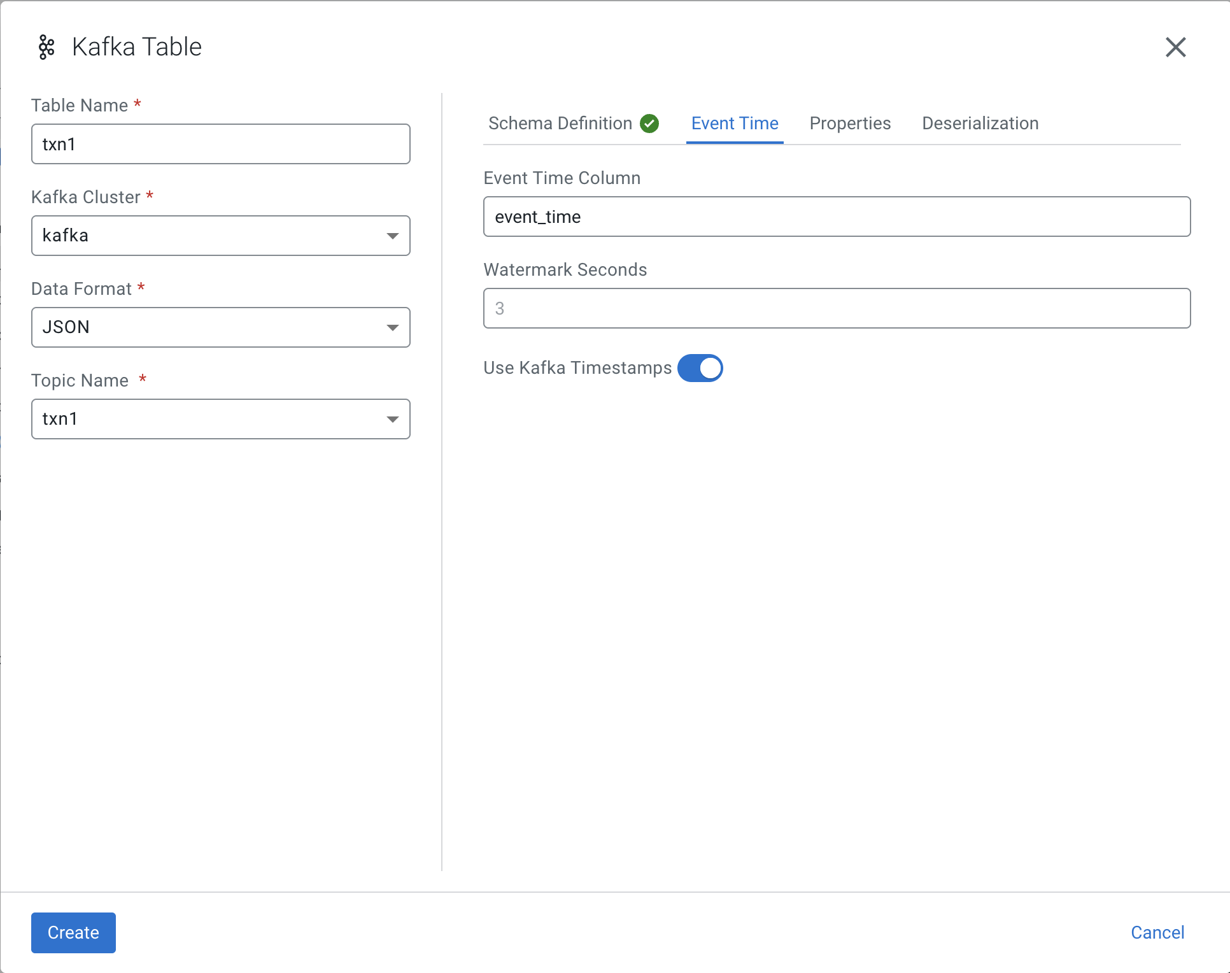The width and height of the screenshot is (1230, 973).
Task: Switch to the Properties tab
Action: (849, 124)
